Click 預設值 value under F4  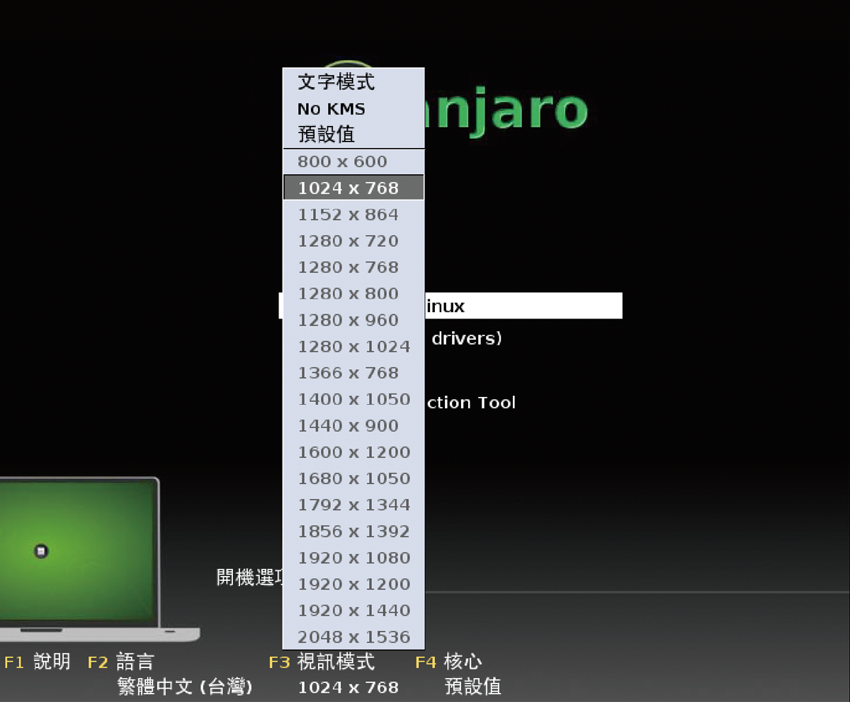click(473, 686)
